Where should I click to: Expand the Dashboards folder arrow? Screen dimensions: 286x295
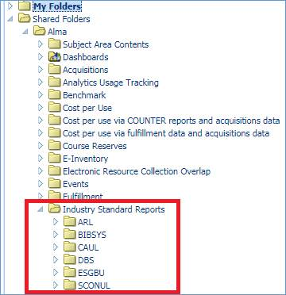pyautogui.click(x=41, y=57)
